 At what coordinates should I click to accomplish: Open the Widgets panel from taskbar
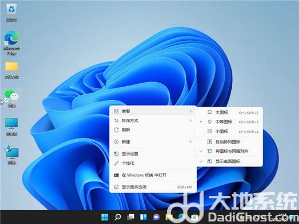pos(143,217)
